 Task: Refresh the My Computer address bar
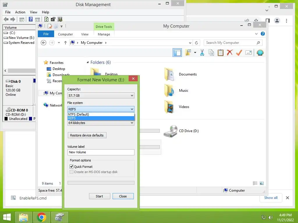(196, 43)
